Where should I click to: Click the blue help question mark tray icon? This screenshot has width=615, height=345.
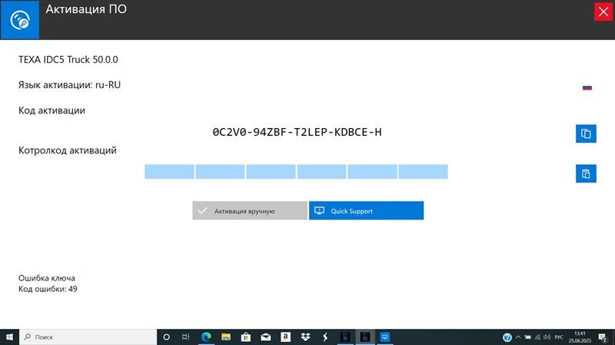pos(507,337)
